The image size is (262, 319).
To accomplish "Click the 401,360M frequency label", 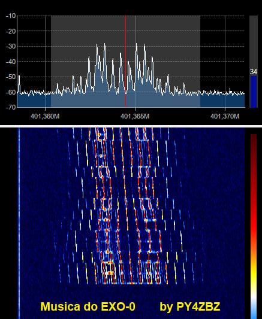I will point(45,116).
